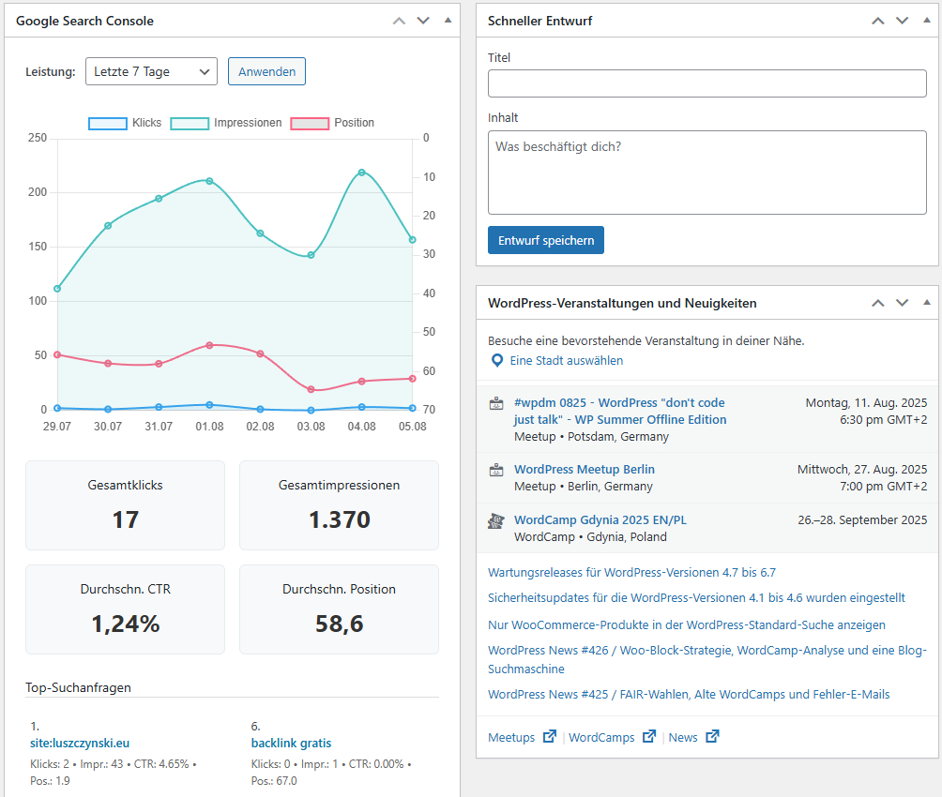Screen dimensions: 942x797
Task: Move Google Search Console widget down
Action: coord(423,21)
